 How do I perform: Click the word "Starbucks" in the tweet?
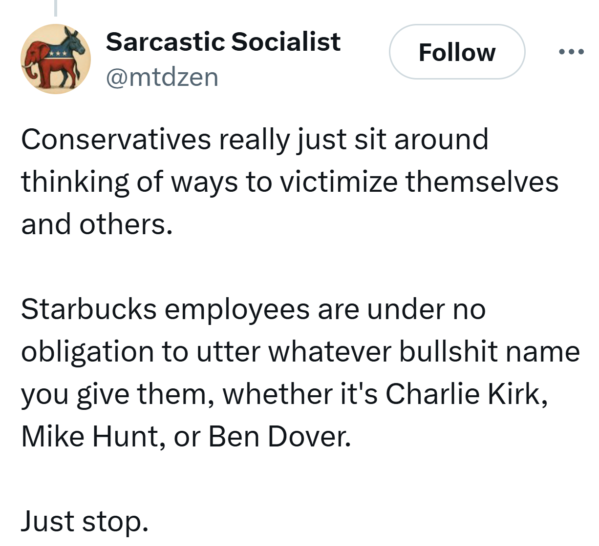click(x=88, y=309)
